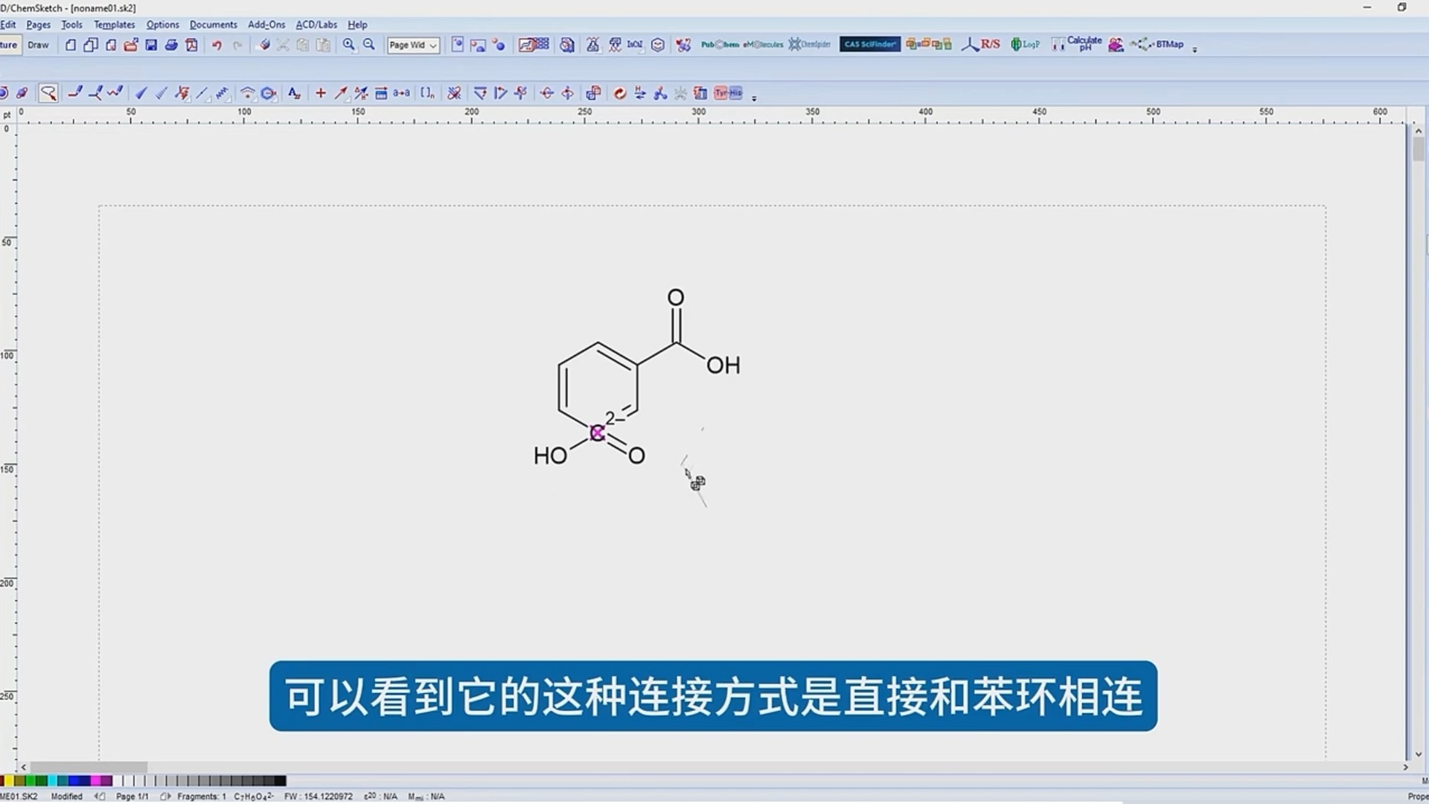
Task: Choose the Draw Continuous bond tool
Action: click(95, 93)
